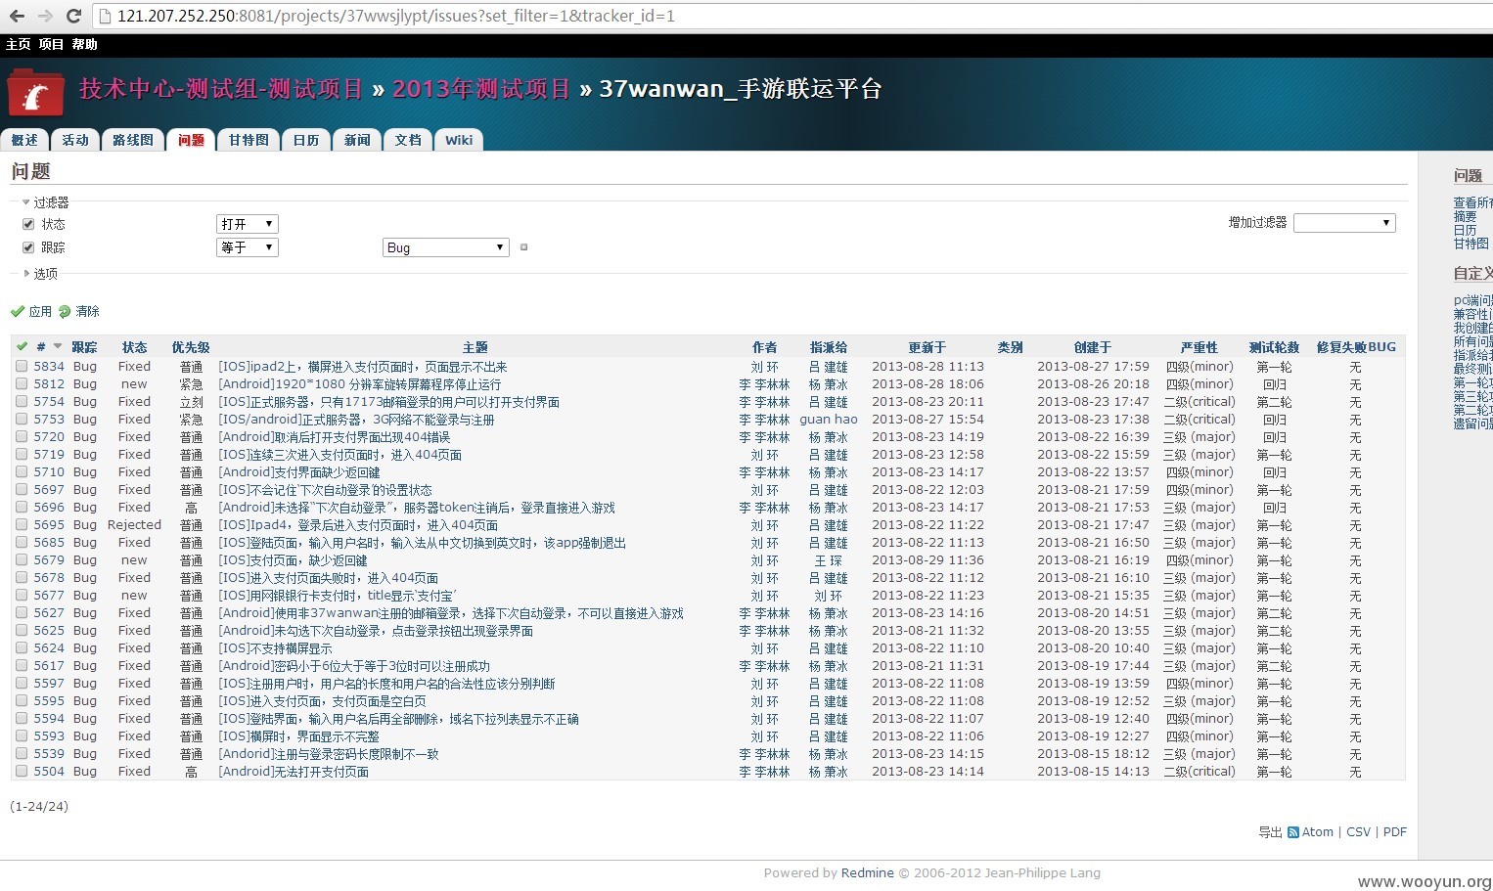Click the red Redmine project logo
The image size is (1493, 891).
(36, 95)
